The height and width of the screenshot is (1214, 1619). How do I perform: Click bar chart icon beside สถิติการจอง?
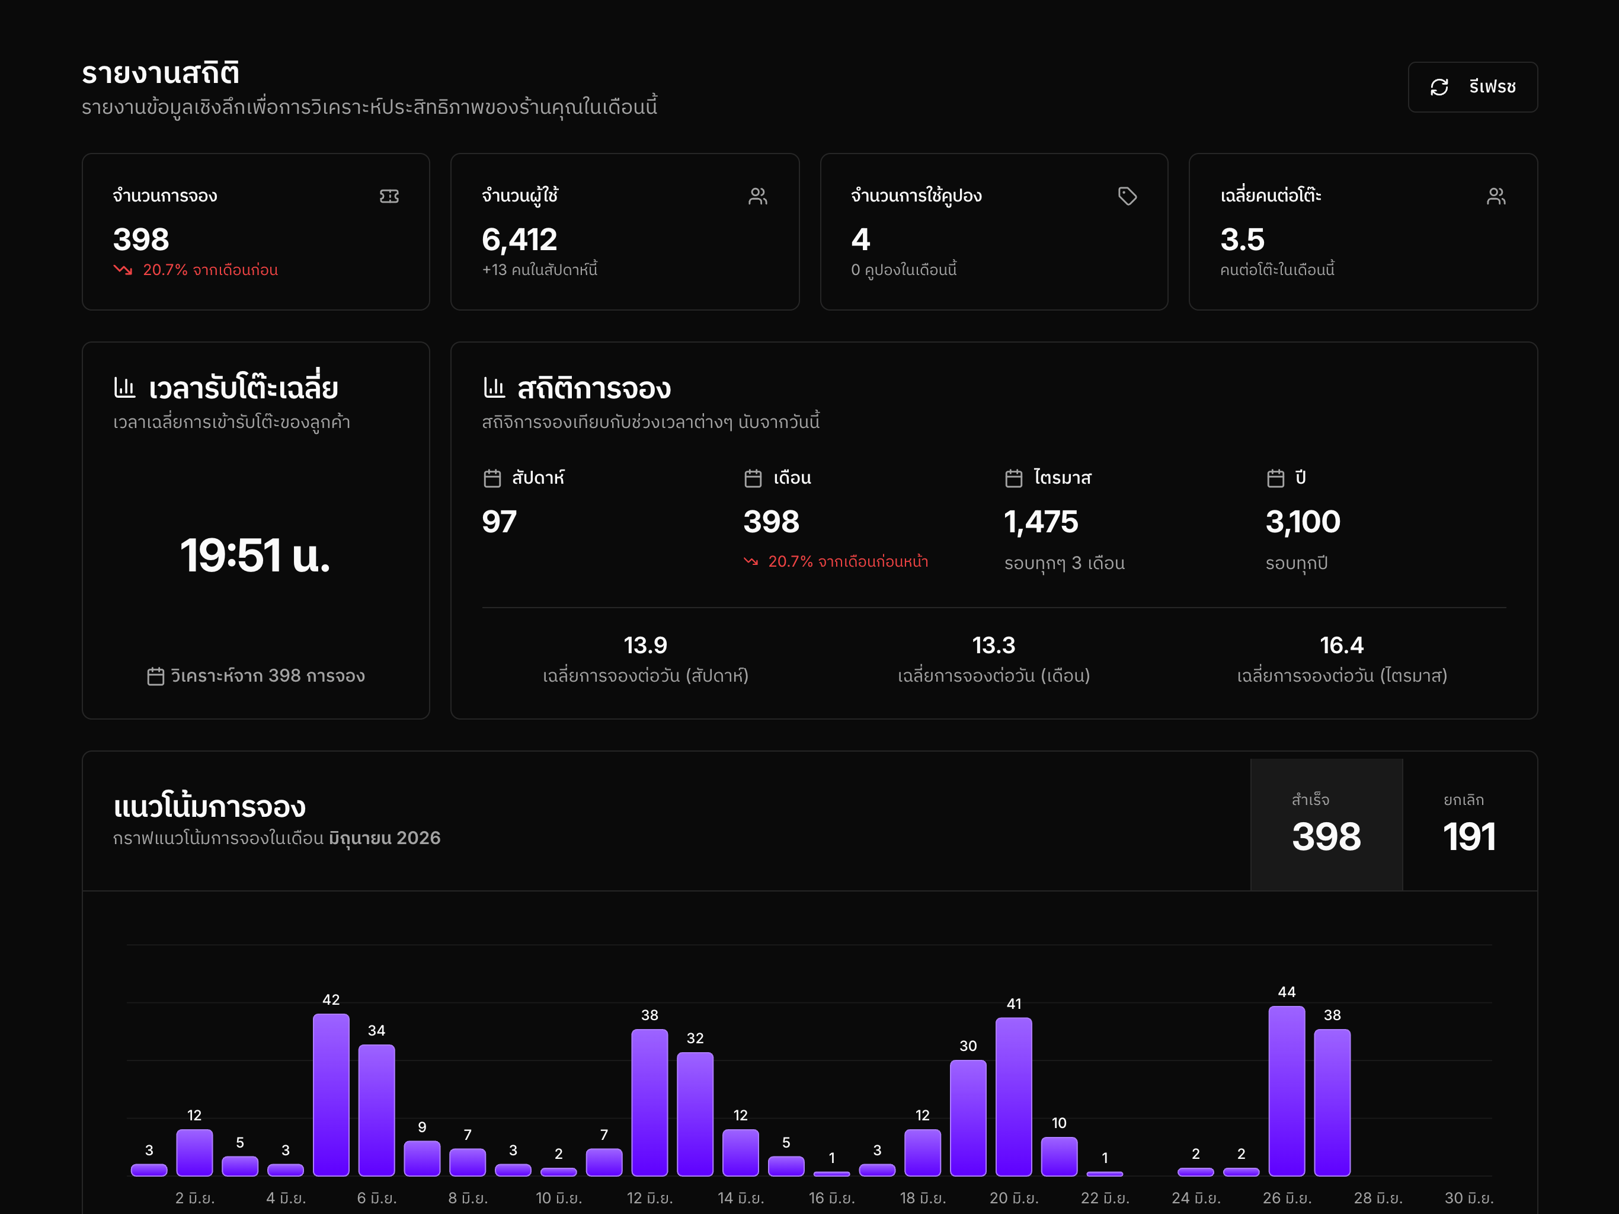494,387
